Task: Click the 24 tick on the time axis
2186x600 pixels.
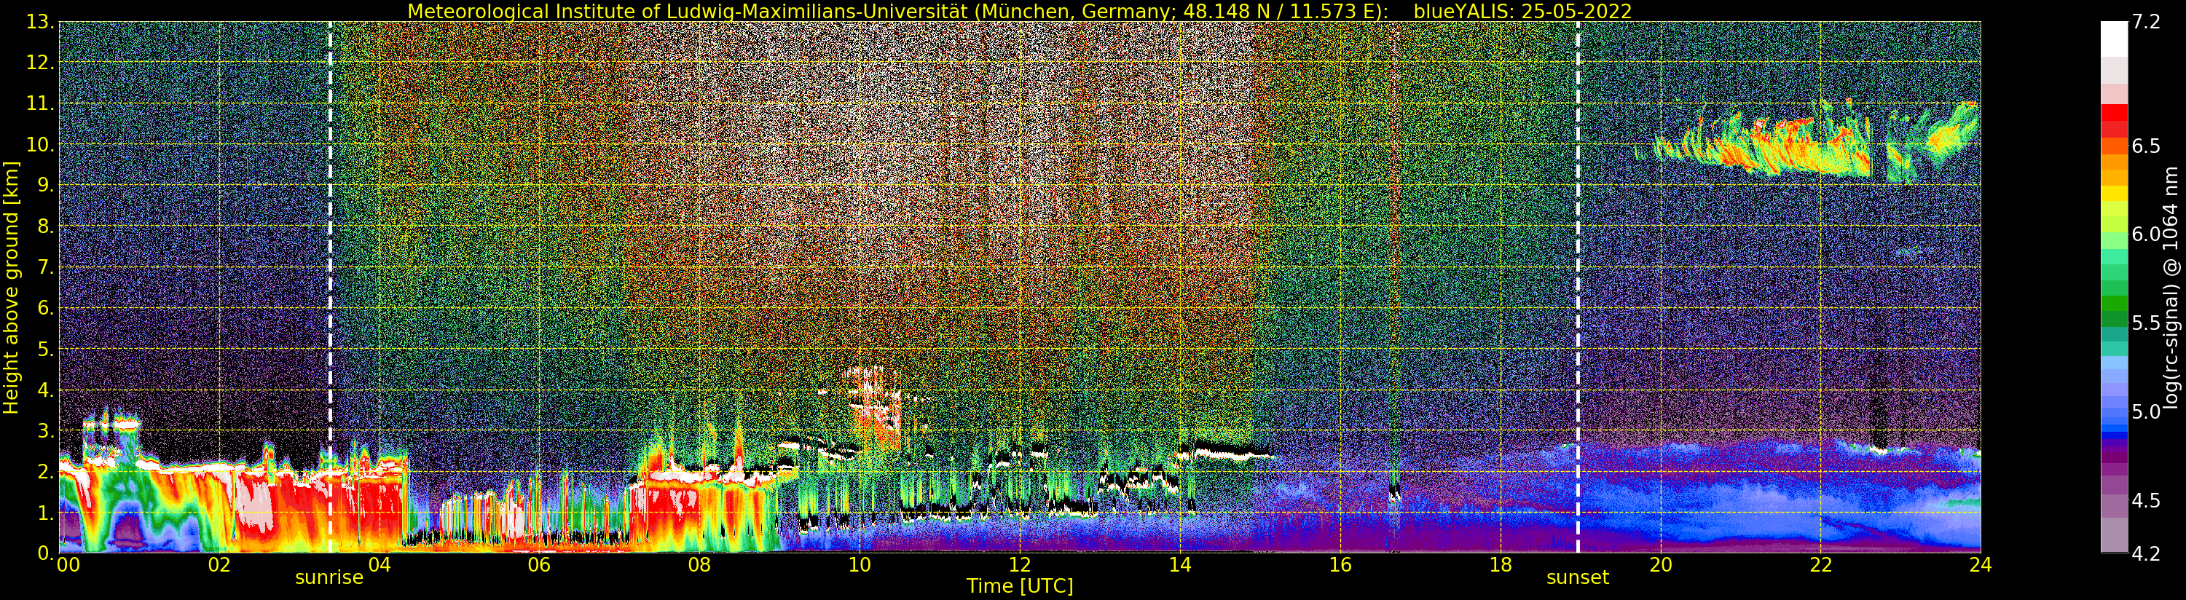Action: pyautogui.click(x=1980, y=565)
